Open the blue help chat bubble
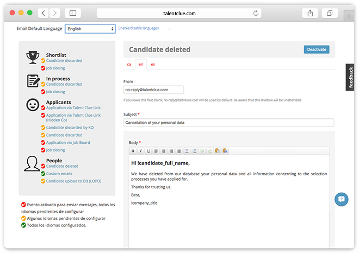359x254 pixels. pos(341,199)
